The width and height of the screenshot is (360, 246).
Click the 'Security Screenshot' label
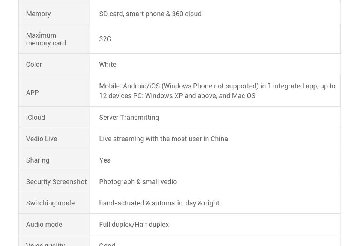tap(56, 182)
